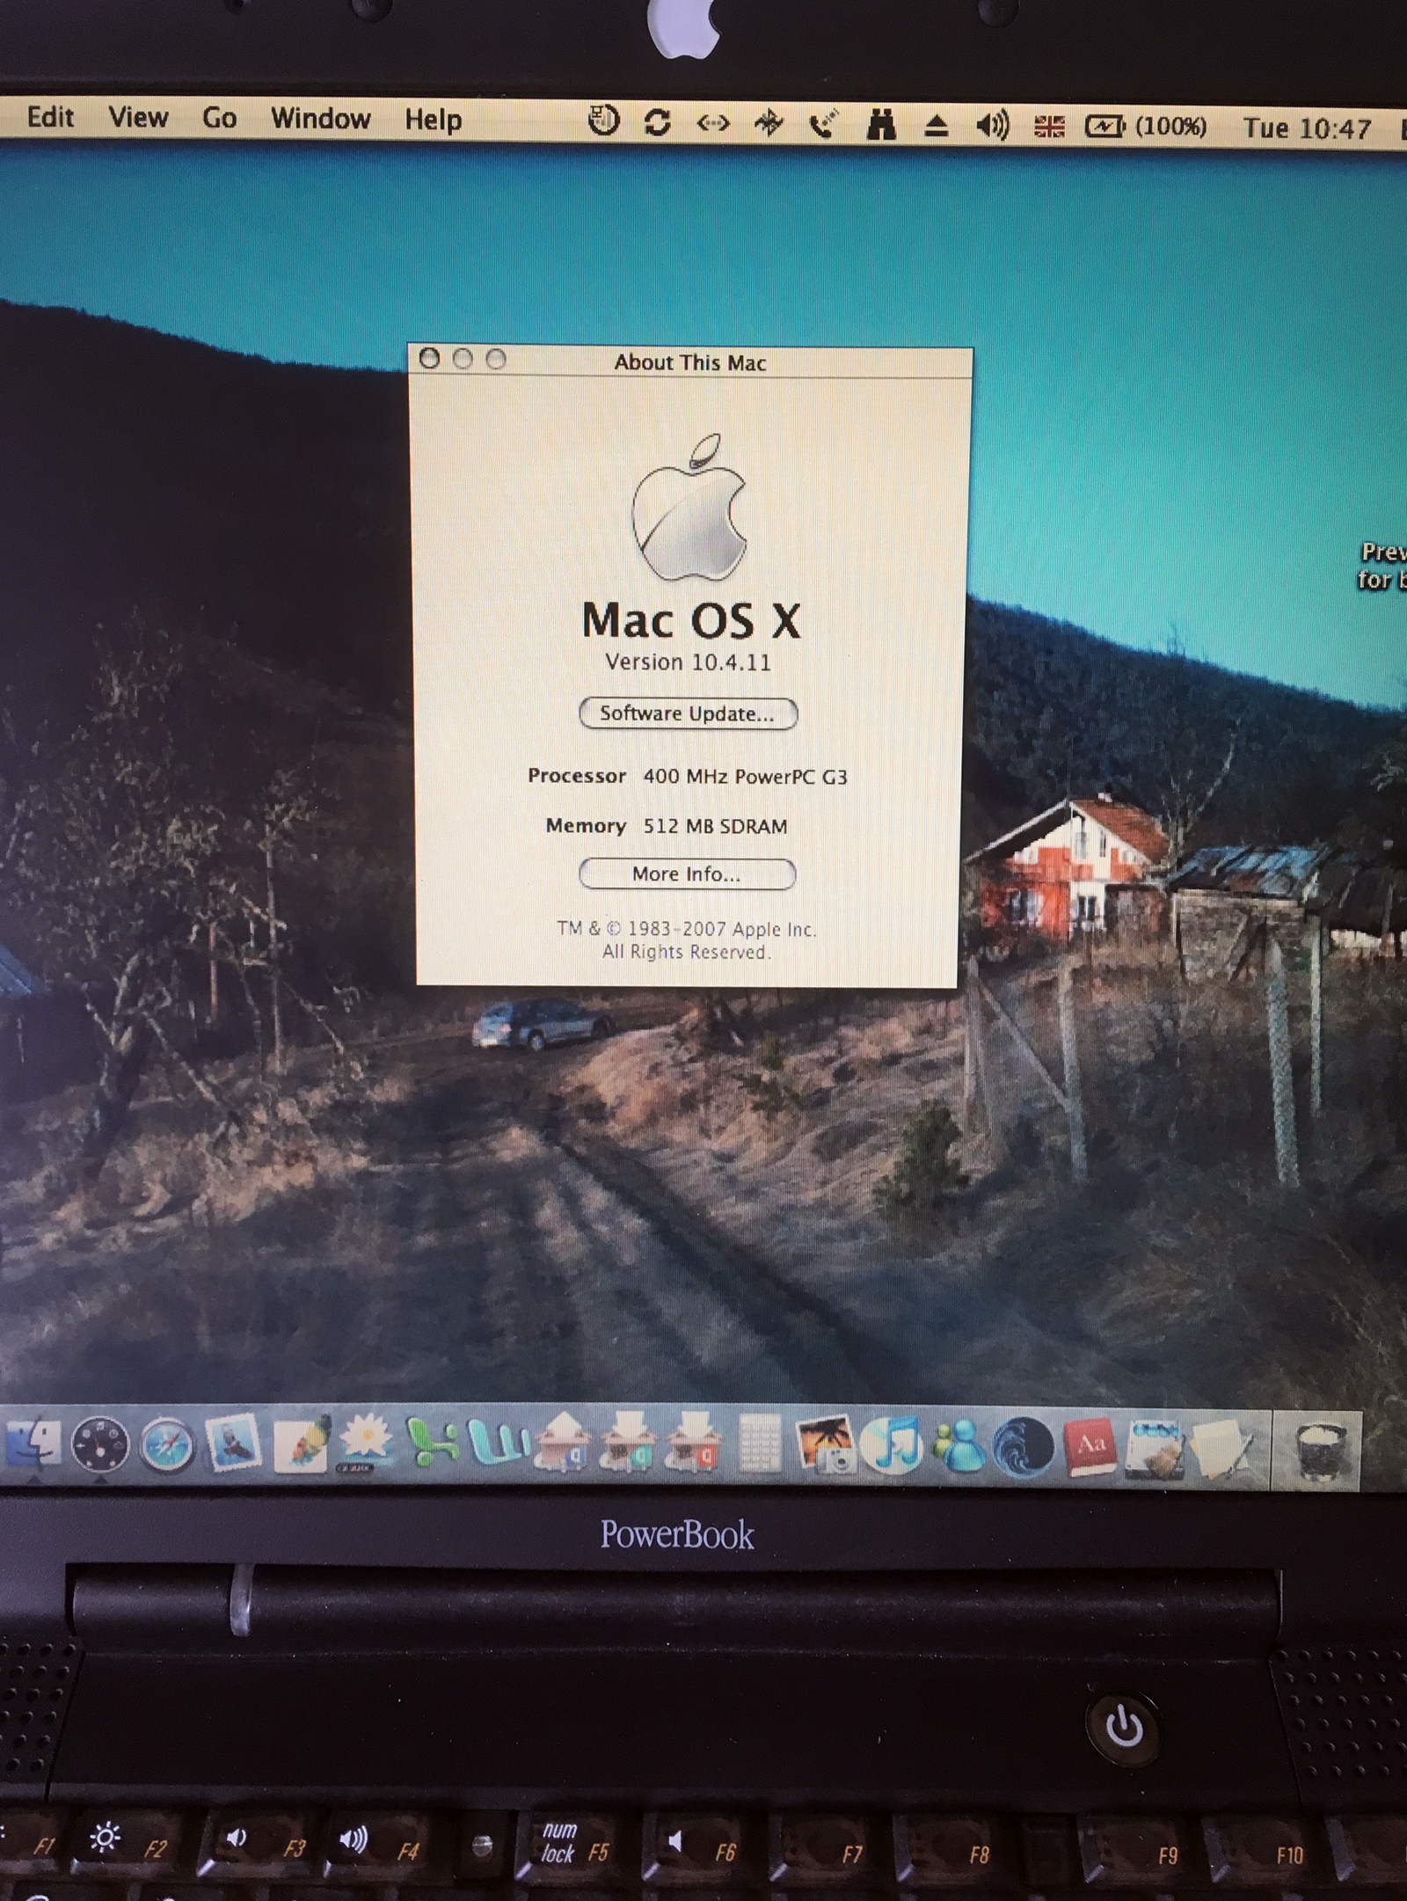Open the network connection status menu

pos(713,123)
